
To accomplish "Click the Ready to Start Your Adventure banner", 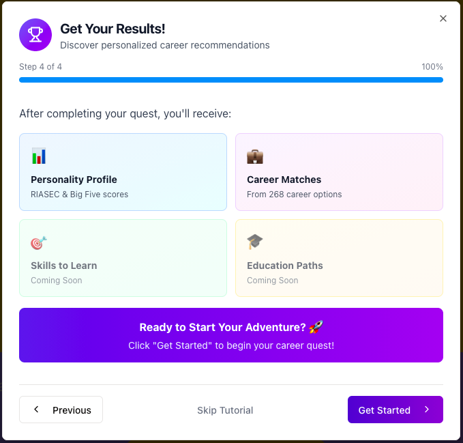I will [231, 335].
